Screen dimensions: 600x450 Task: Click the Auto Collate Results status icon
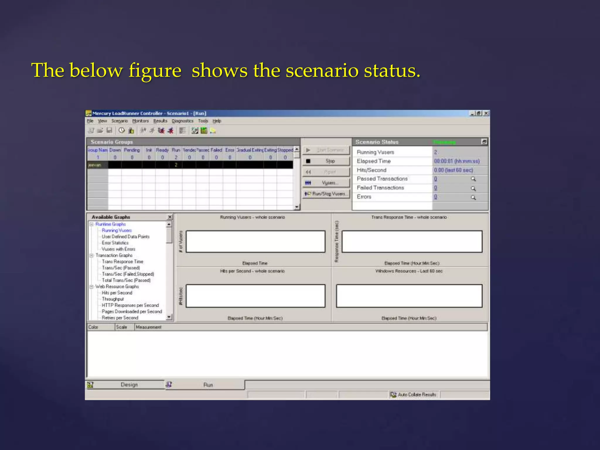tap(393, 395)
